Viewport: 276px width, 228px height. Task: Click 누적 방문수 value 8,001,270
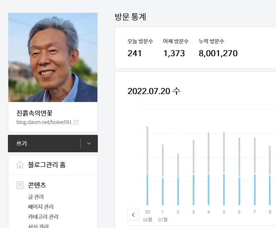[x=218, y=53]
